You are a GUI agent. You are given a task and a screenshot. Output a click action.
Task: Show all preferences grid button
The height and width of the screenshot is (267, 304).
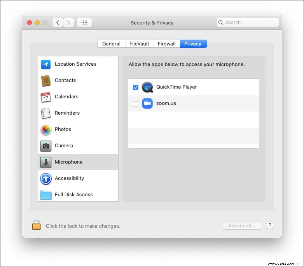(x=84, y=23)
